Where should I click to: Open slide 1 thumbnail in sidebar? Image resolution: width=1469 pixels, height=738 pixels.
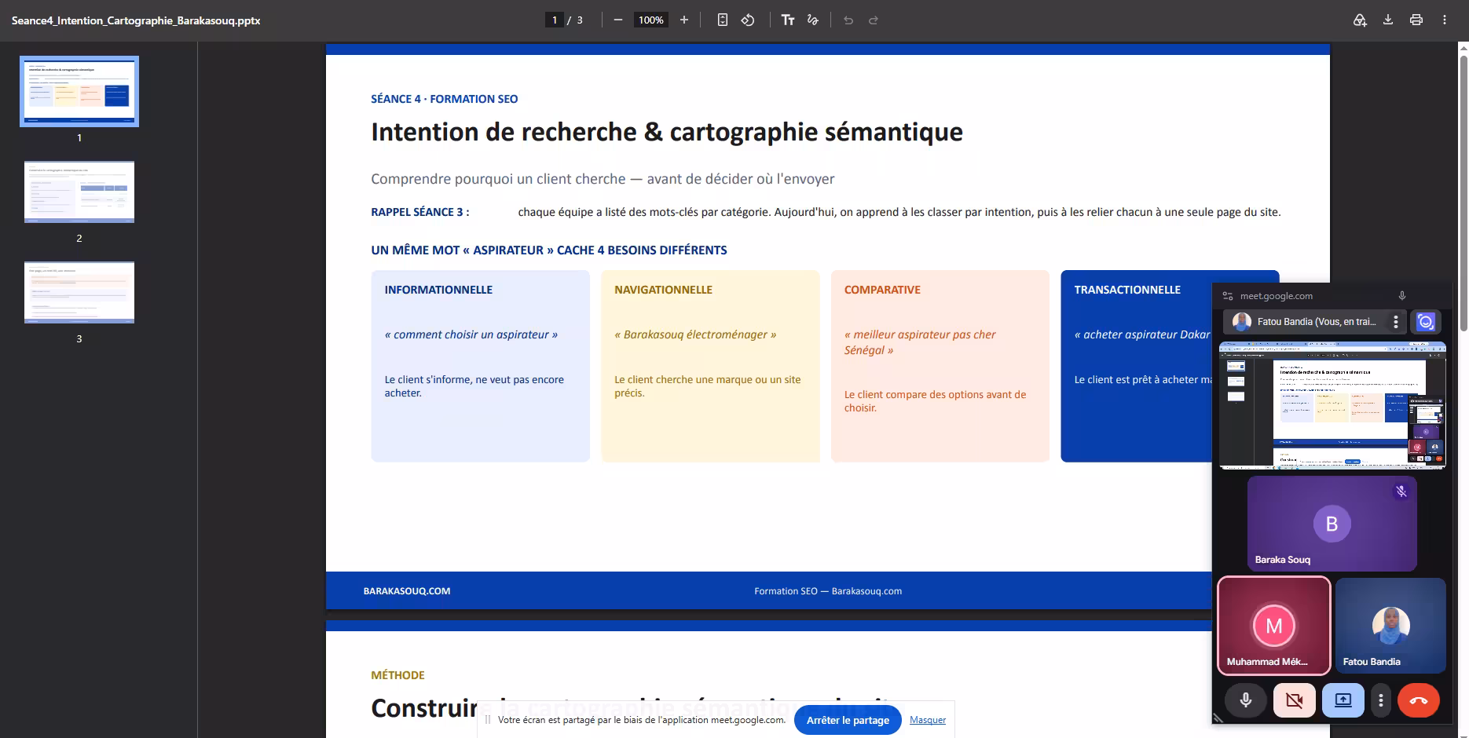point(79,91)
